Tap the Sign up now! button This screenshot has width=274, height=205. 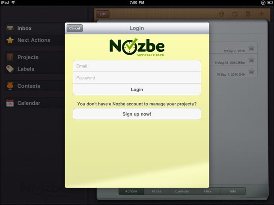click(x=137, y=114)
